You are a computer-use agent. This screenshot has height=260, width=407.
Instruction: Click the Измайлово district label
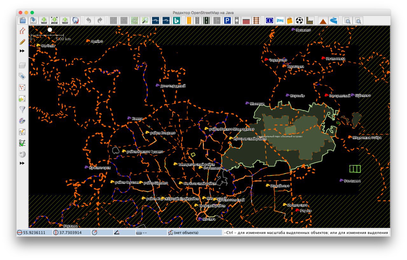pyautogui.click(x=280, y=186)
